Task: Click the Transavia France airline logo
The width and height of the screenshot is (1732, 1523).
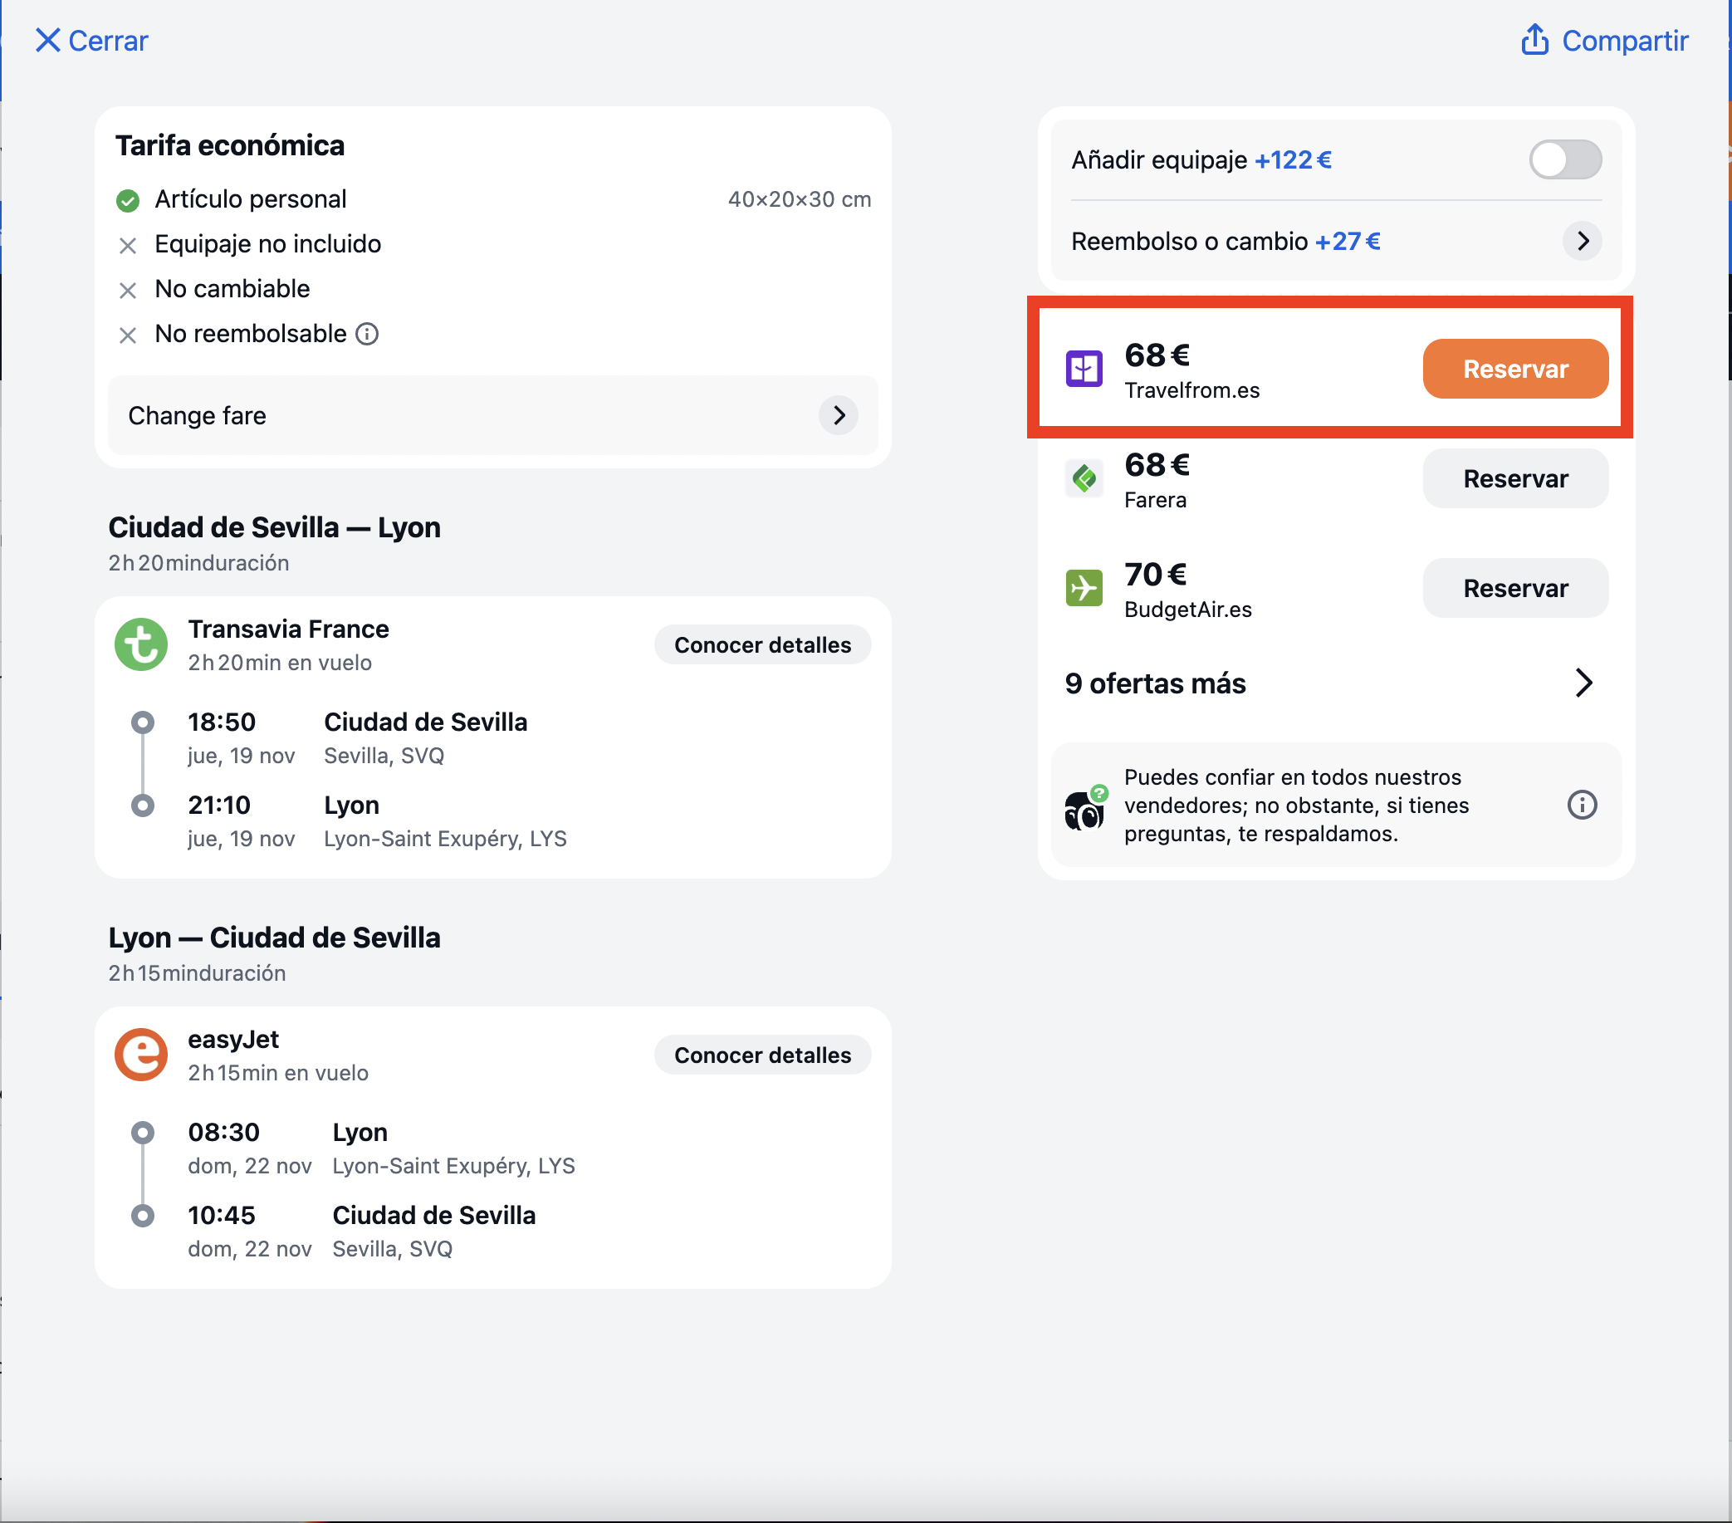Action: point(140,645)
